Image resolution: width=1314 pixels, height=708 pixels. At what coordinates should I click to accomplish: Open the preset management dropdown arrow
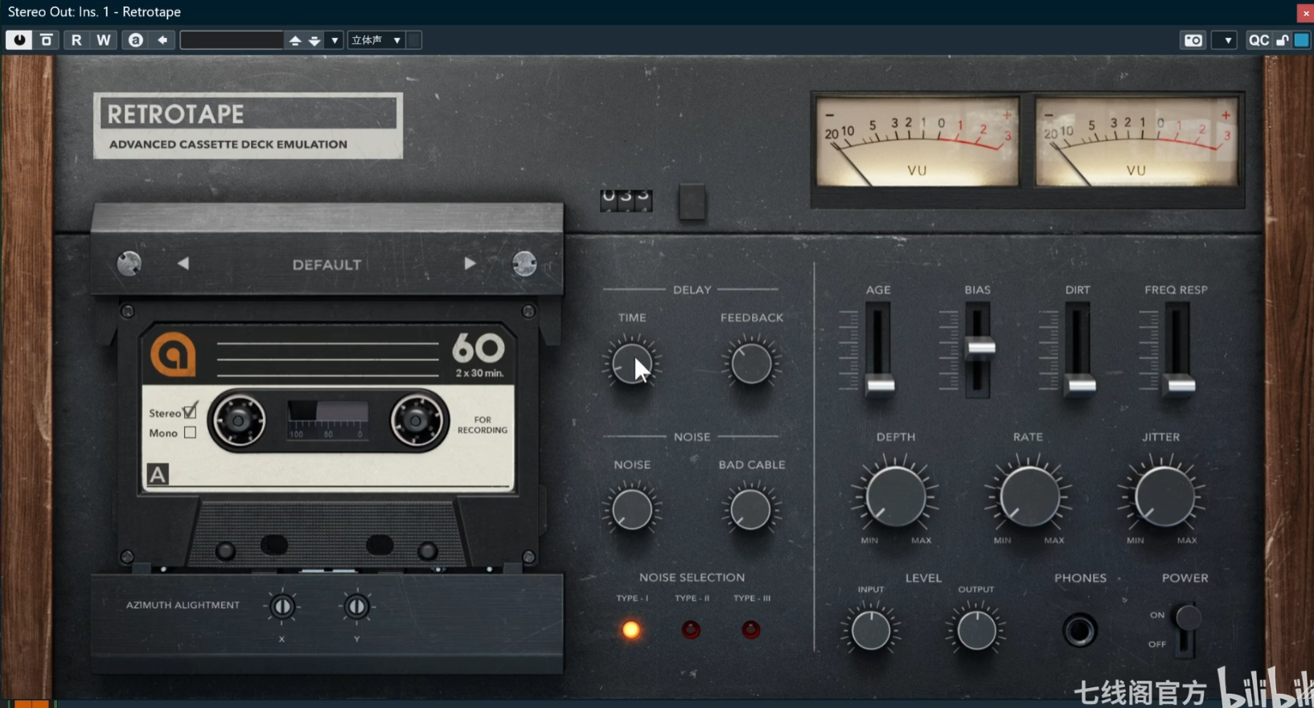335,40
